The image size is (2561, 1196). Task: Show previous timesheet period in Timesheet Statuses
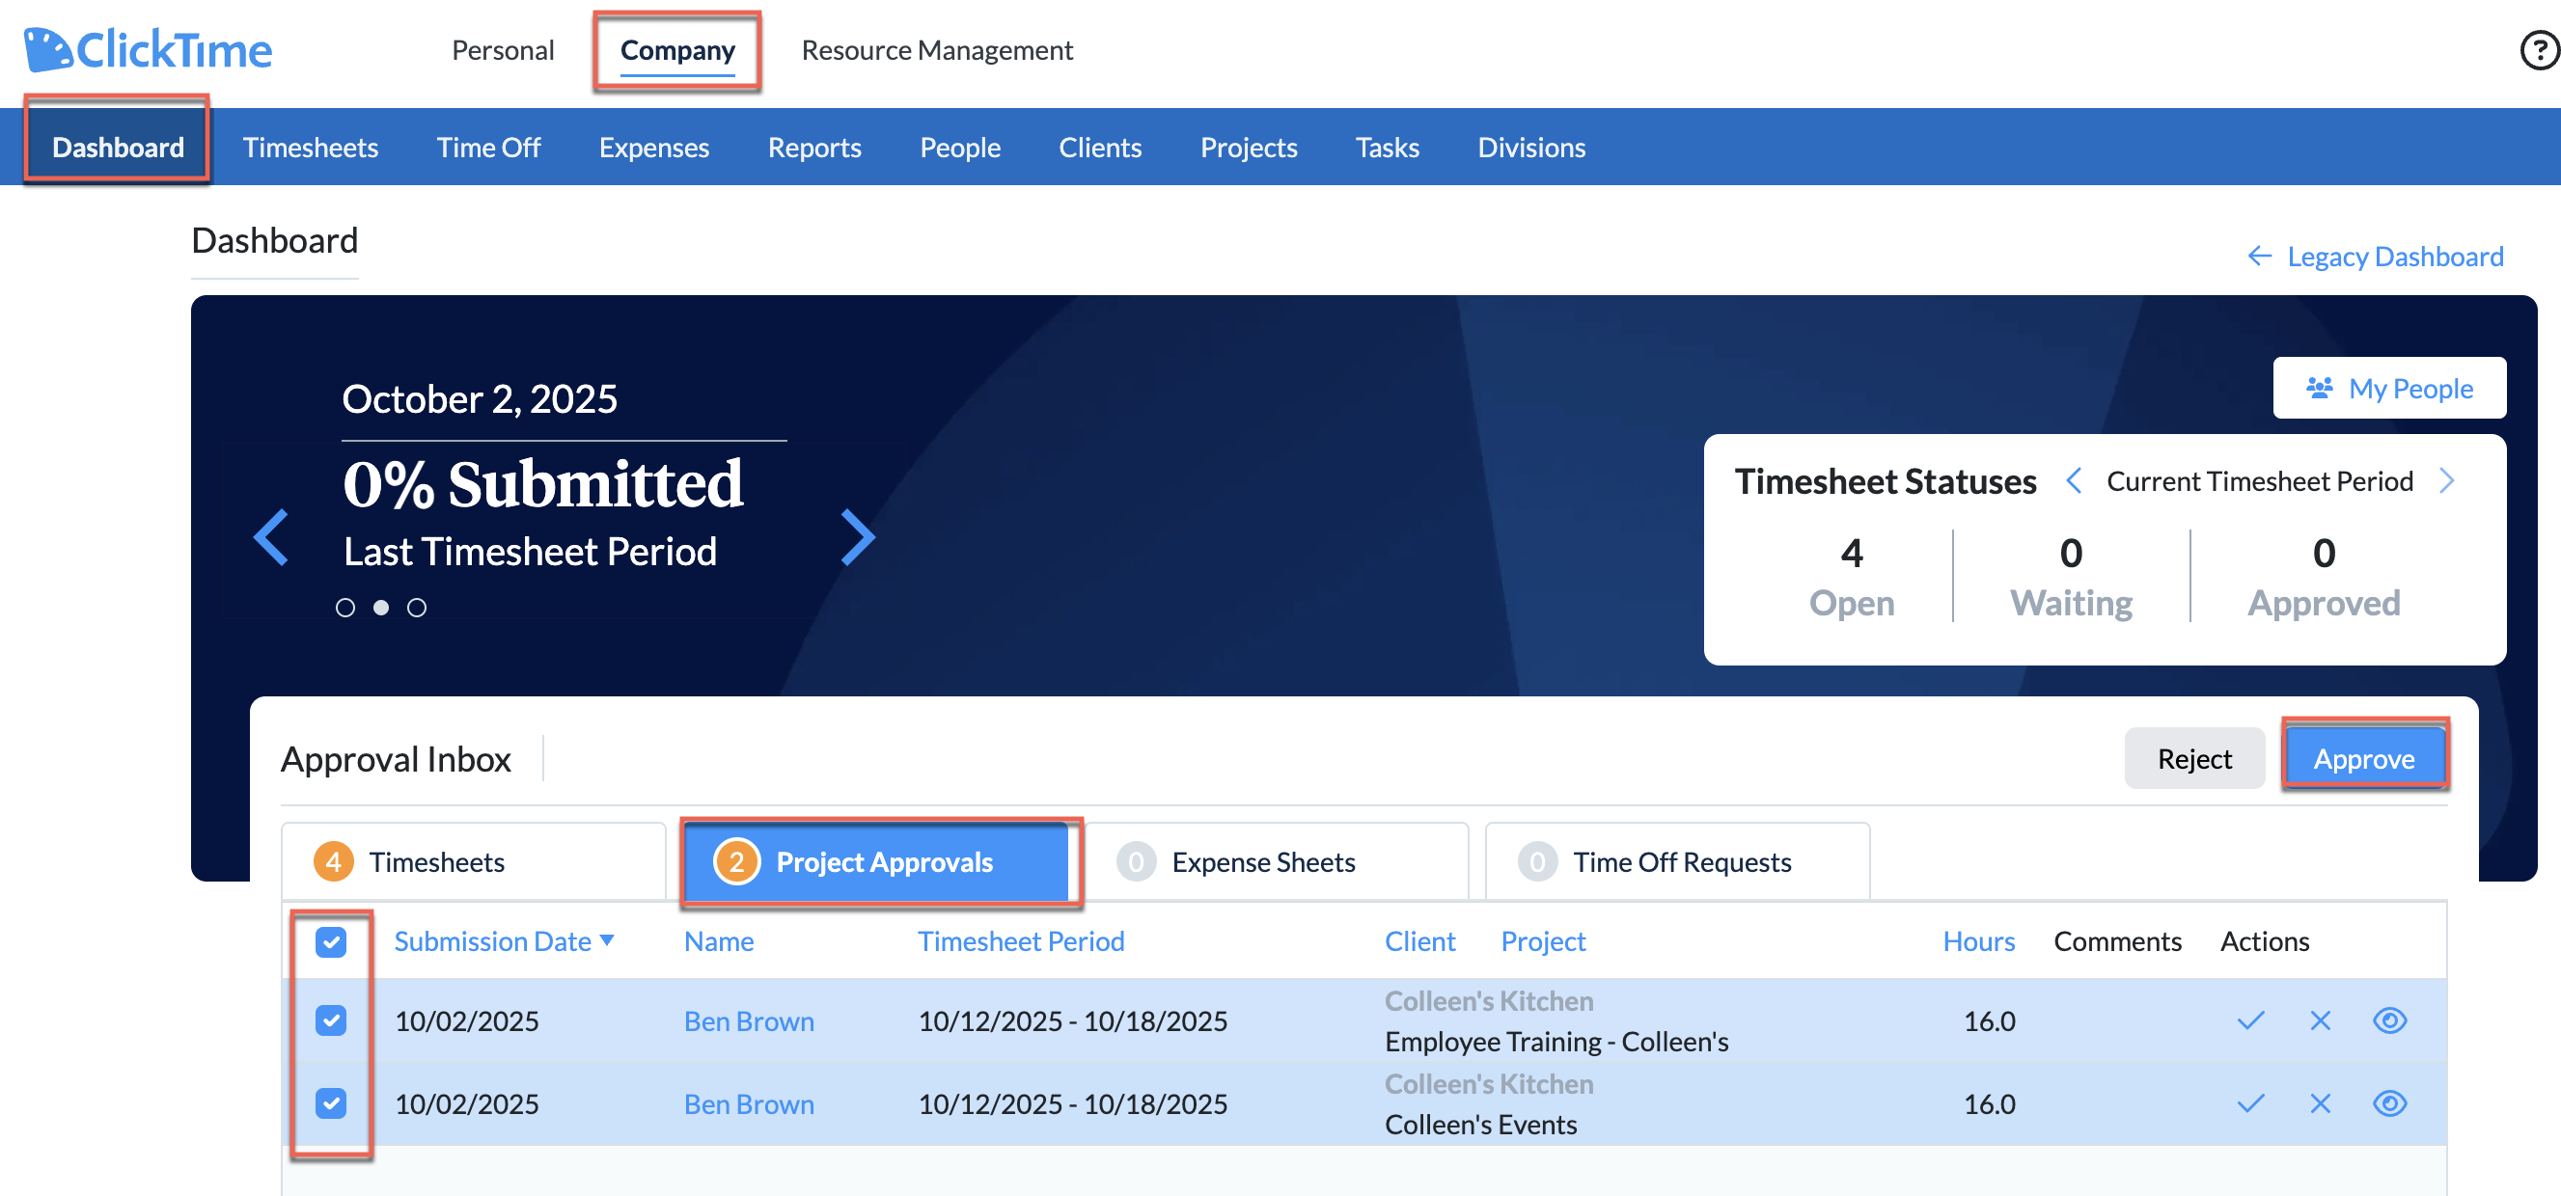point(2074,480)
